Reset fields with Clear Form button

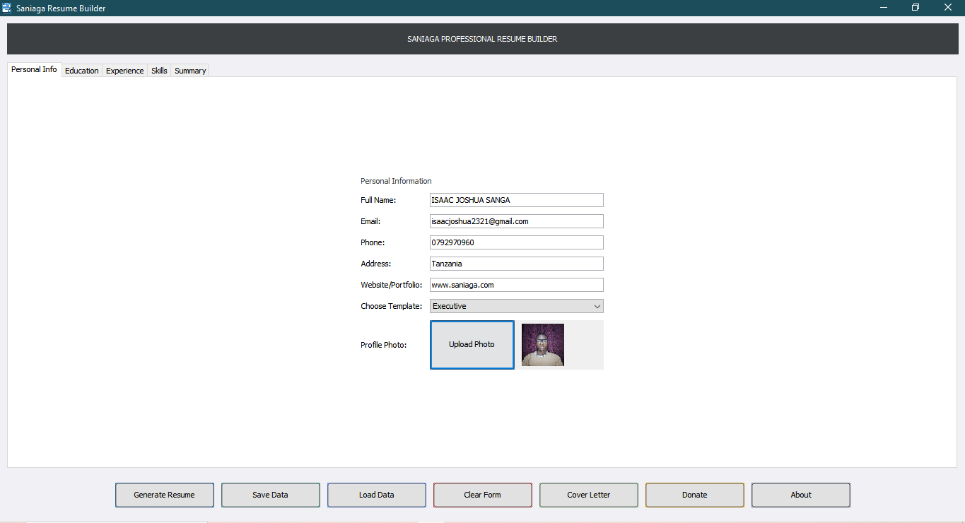483,495
